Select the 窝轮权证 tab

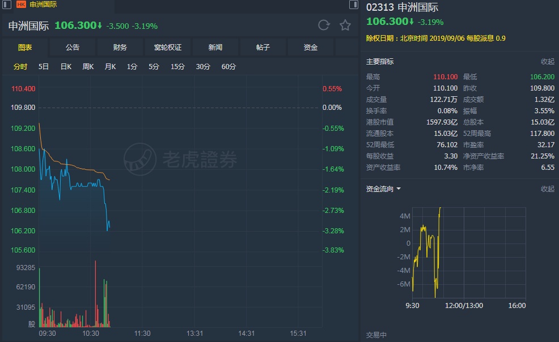pos(168,48)
